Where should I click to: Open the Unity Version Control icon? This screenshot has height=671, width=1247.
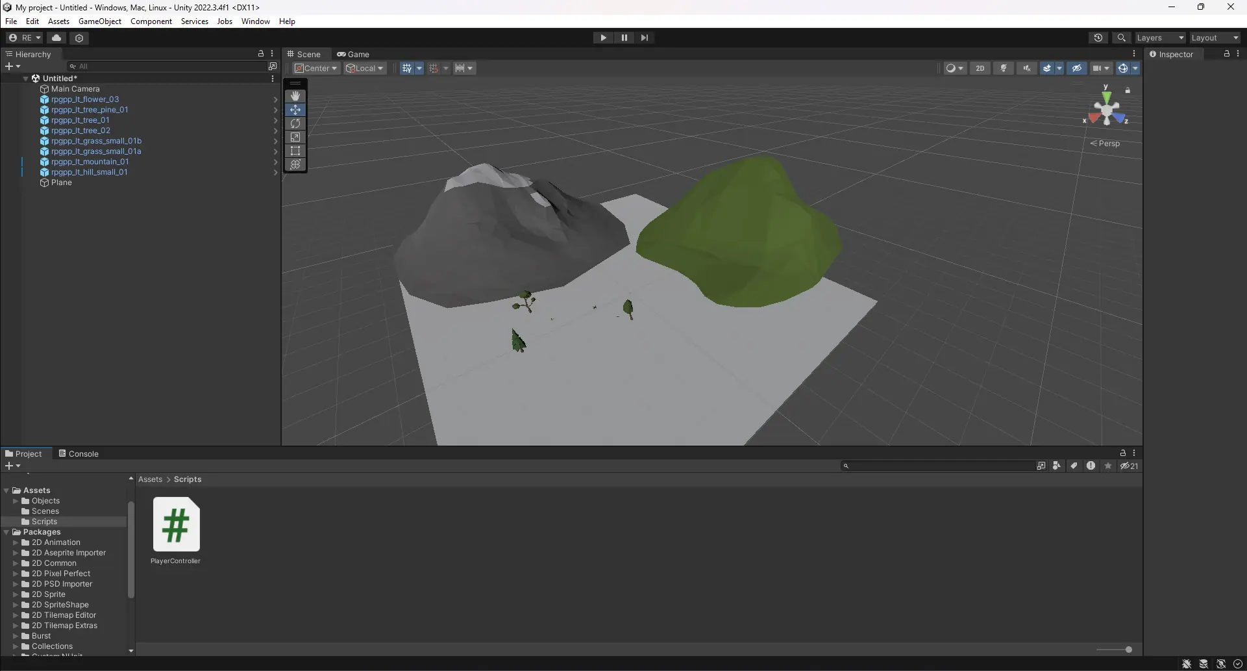tap(79, 38)
